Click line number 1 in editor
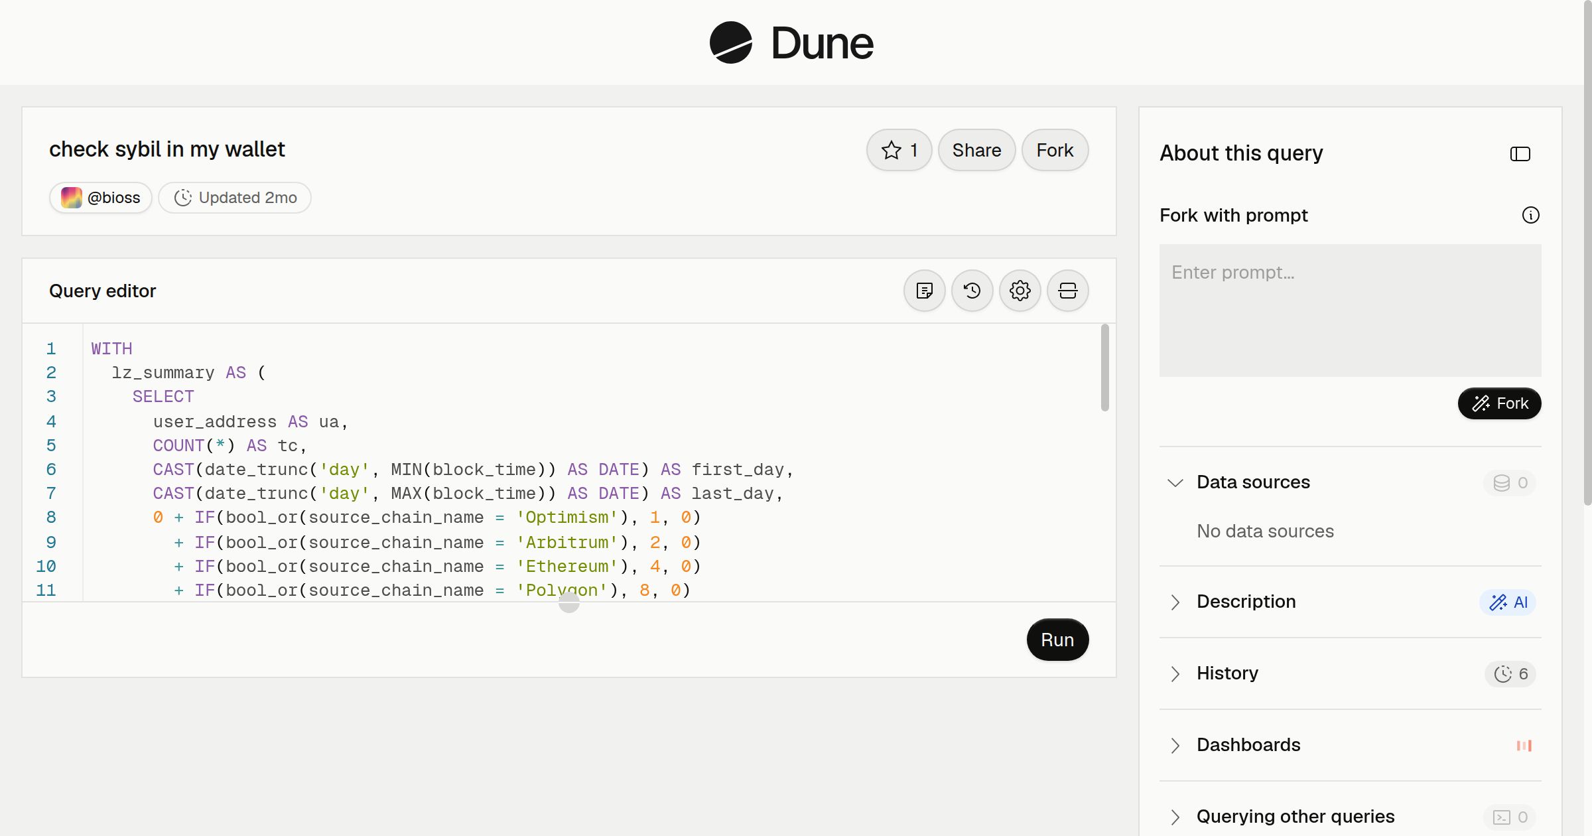This screenshot has width=1592, height=836. click(x=51, y=348)
